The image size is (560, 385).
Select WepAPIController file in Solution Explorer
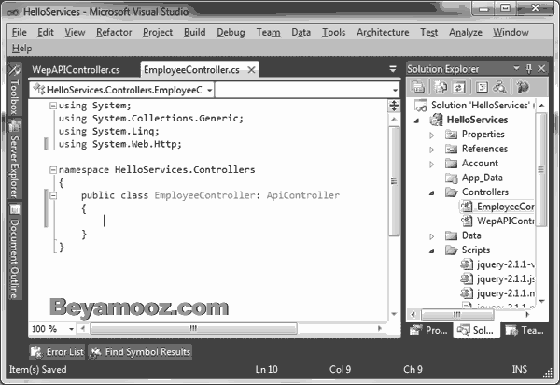(x=505, y=221)
